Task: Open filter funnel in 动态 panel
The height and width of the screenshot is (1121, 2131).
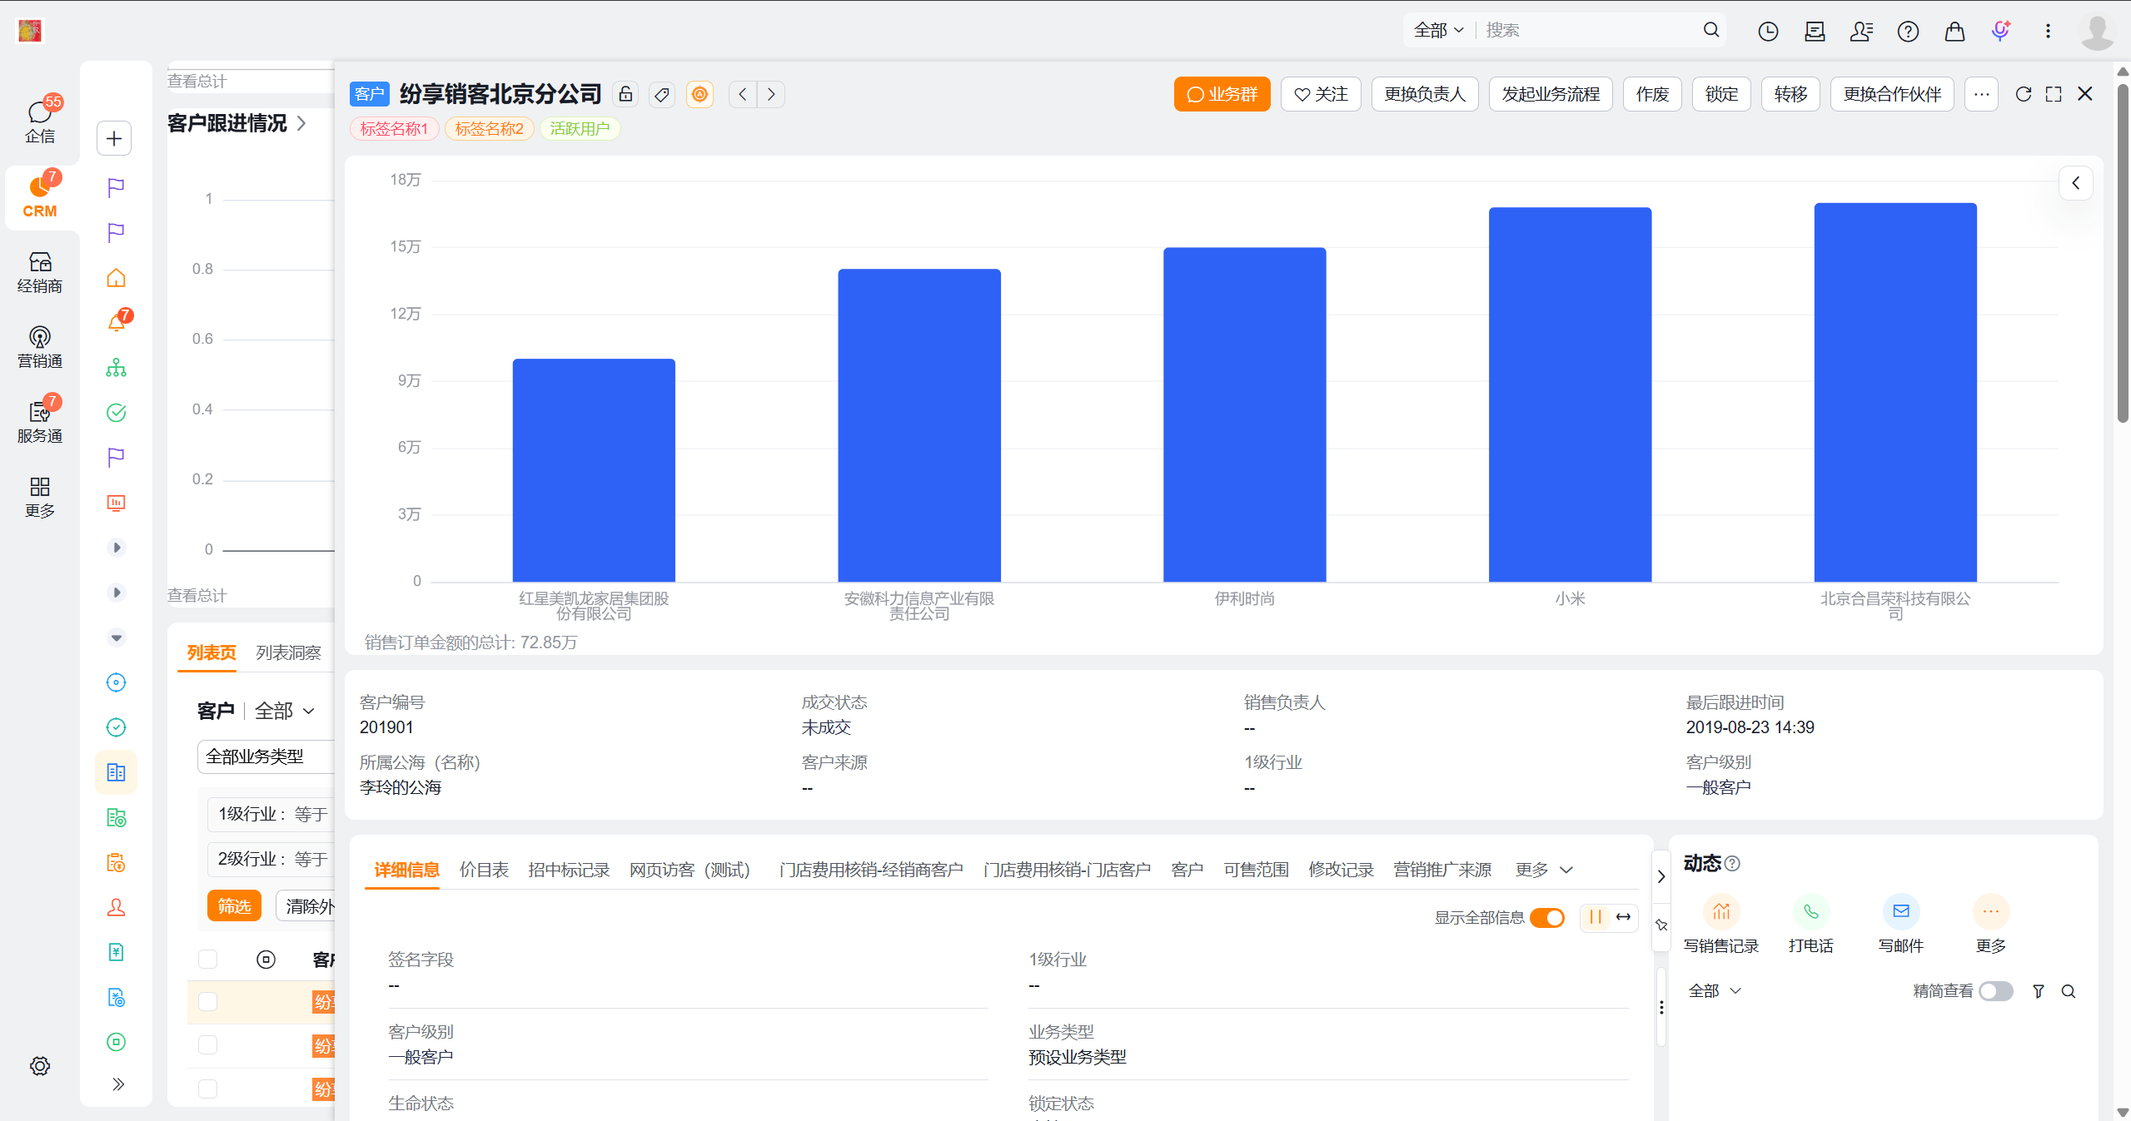Action: (2039, 991)
